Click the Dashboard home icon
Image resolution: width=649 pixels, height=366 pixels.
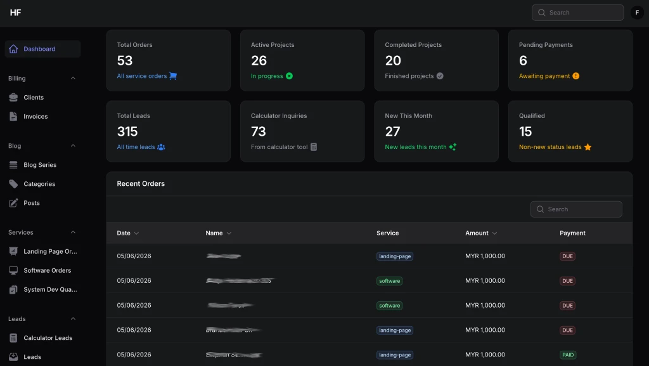tap(13, 49)
